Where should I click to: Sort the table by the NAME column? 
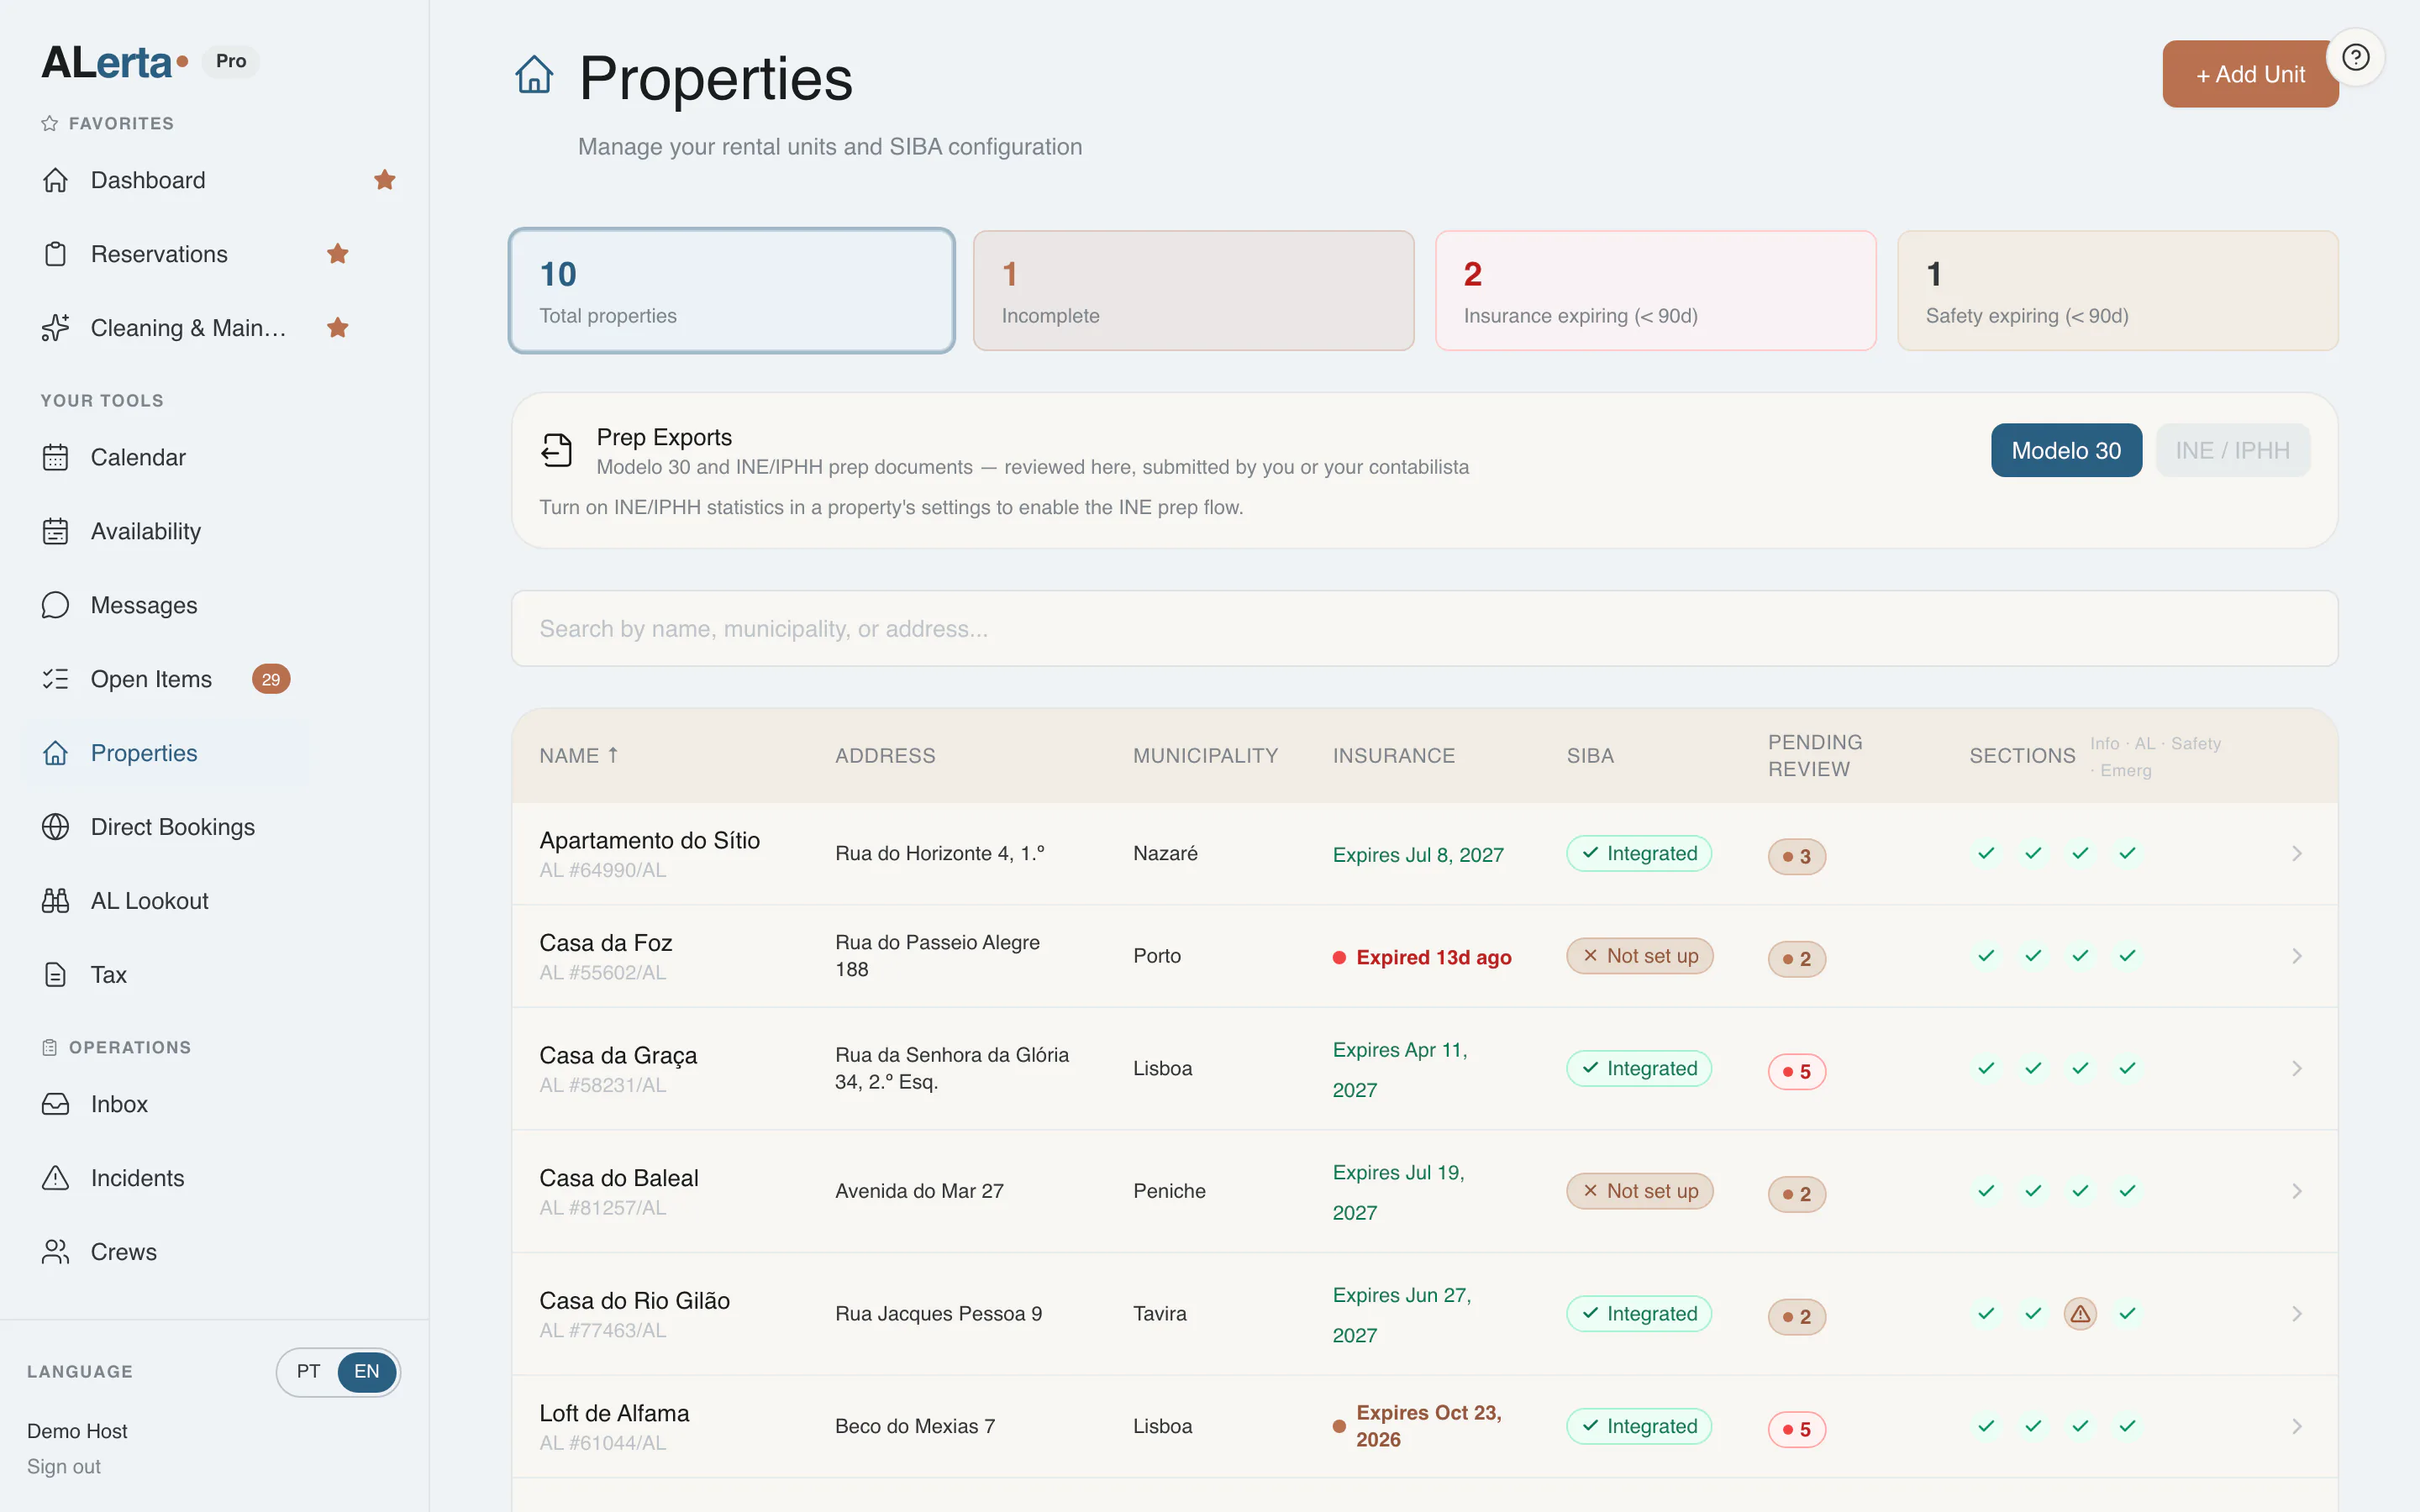[579, 756]
